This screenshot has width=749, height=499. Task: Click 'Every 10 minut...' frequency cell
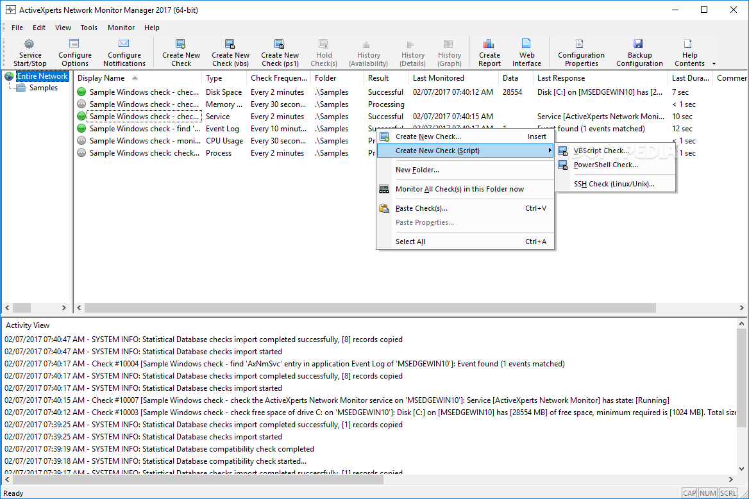[x=278, y=128]
